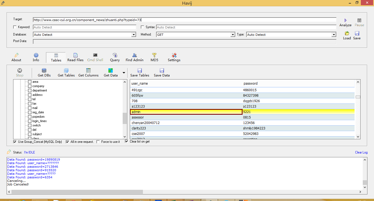The height and width of the screenshot is (201, 374).
Task: Toggle the Clear list on get checkbox
Action: [x=126, y=141]
